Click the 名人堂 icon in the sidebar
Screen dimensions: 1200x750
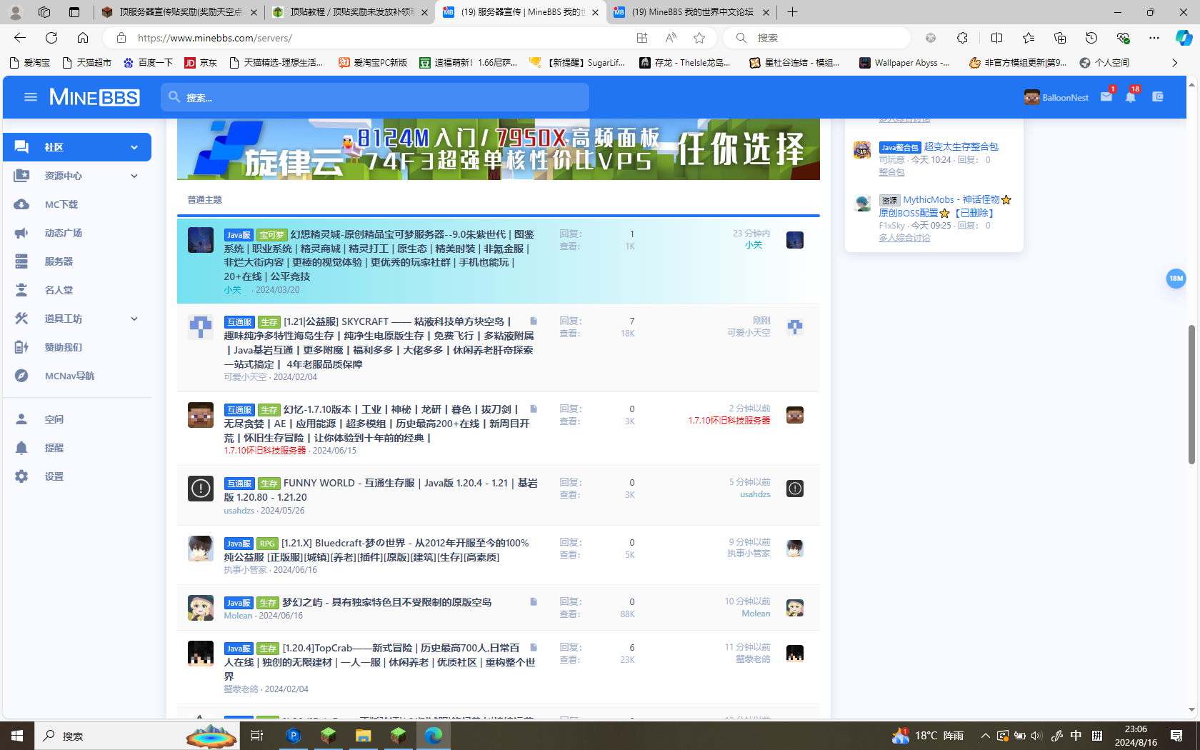[x=21, y=290]
